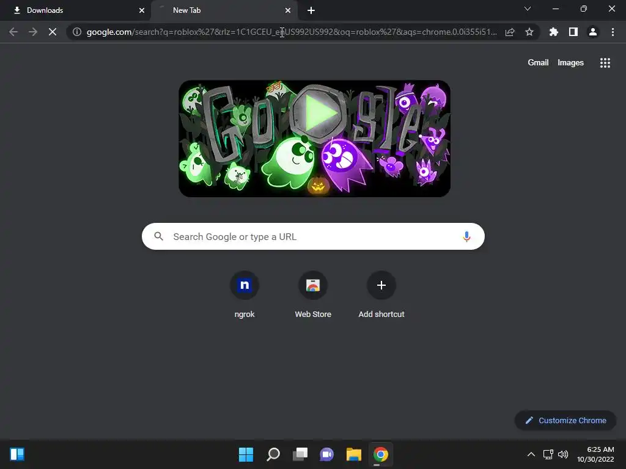Select the New Tab tab
Viewport: 626px width, 469px height.
tap(224, 10)
